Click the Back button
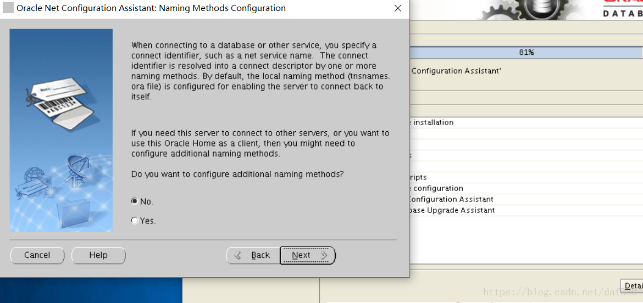Viewport: 643px width, 303px height. click(x=253, y=255)
